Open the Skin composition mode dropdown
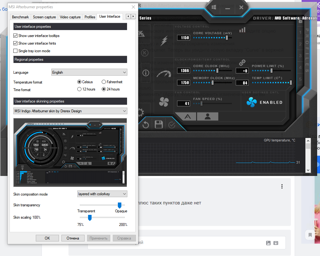 [x=102, y=194]
